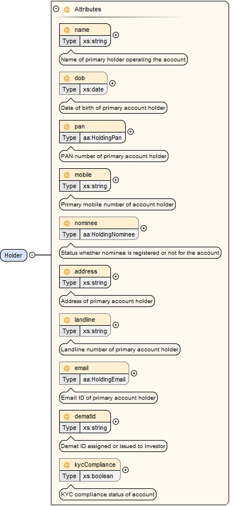Collapse the Holder element node
Image resolution: width=239 pixels, height=506 pixels.
tap(32, 255)
